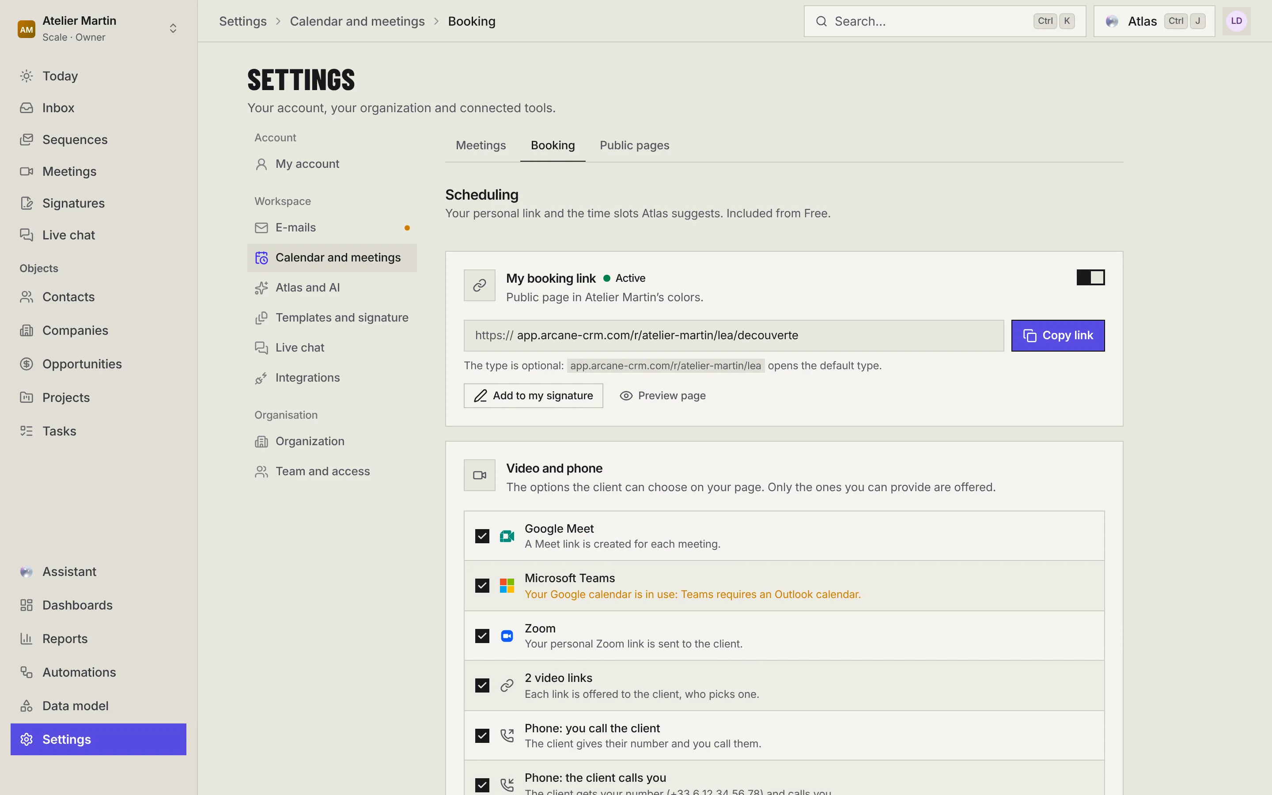1272x795 pixels.
Task: Click the booking link chain icon
Action: pyautogui.click(x=479, y=285)
